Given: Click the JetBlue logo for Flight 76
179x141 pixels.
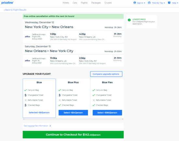Looking at the screenshot, I should click(27, 61).
